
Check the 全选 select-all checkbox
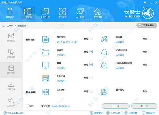coord(27,106)
